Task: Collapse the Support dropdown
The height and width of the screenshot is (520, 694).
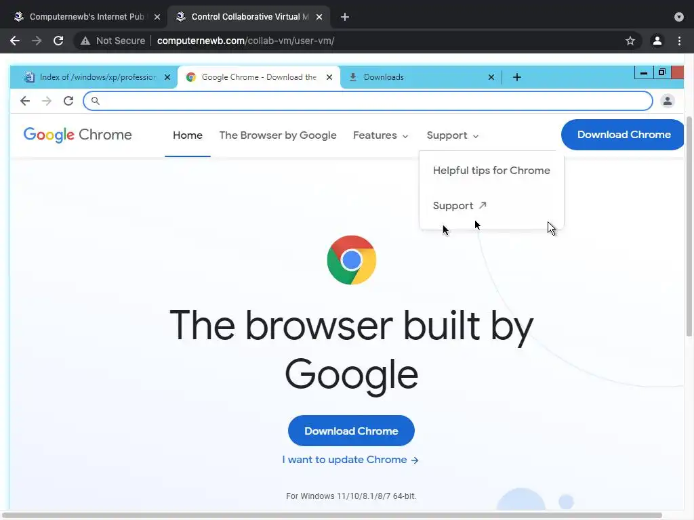Action: tap(453, 135)
